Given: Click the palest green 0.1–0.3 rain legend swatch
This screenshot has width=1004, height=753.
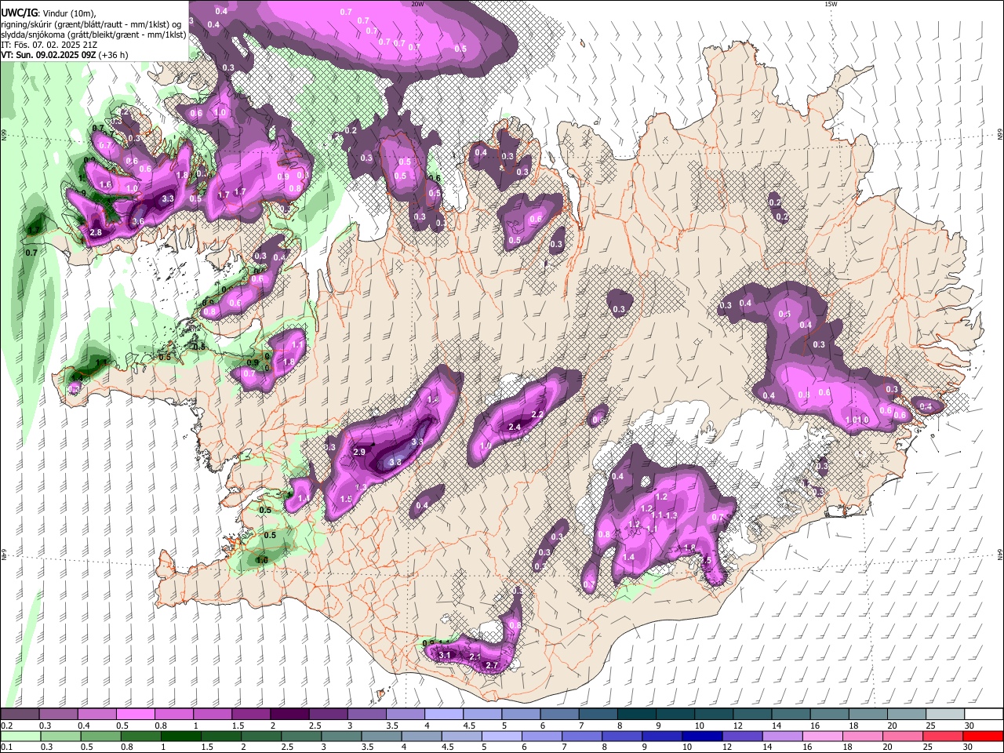Looking at the screenshot, I should 20,736.
